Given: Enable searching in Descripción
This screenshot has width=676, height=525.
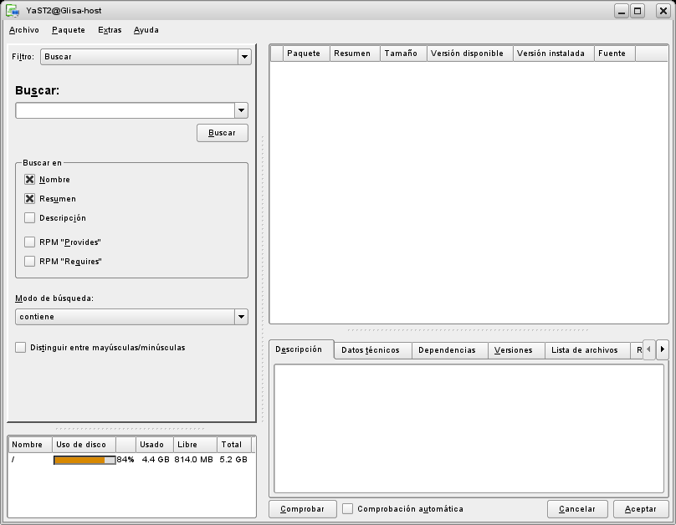Looking at the screenshot, I should [30, 218].
